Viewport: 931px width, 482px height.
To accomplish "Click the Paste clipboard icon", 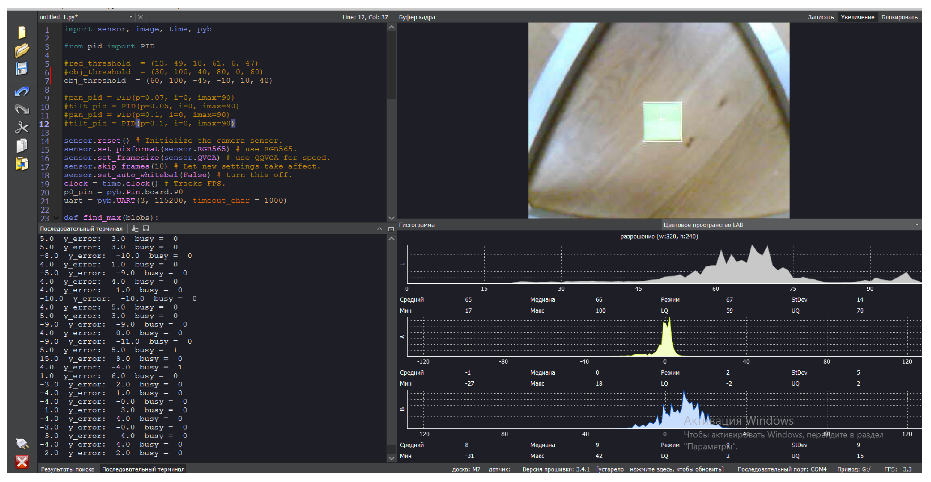I will (22, 164).
